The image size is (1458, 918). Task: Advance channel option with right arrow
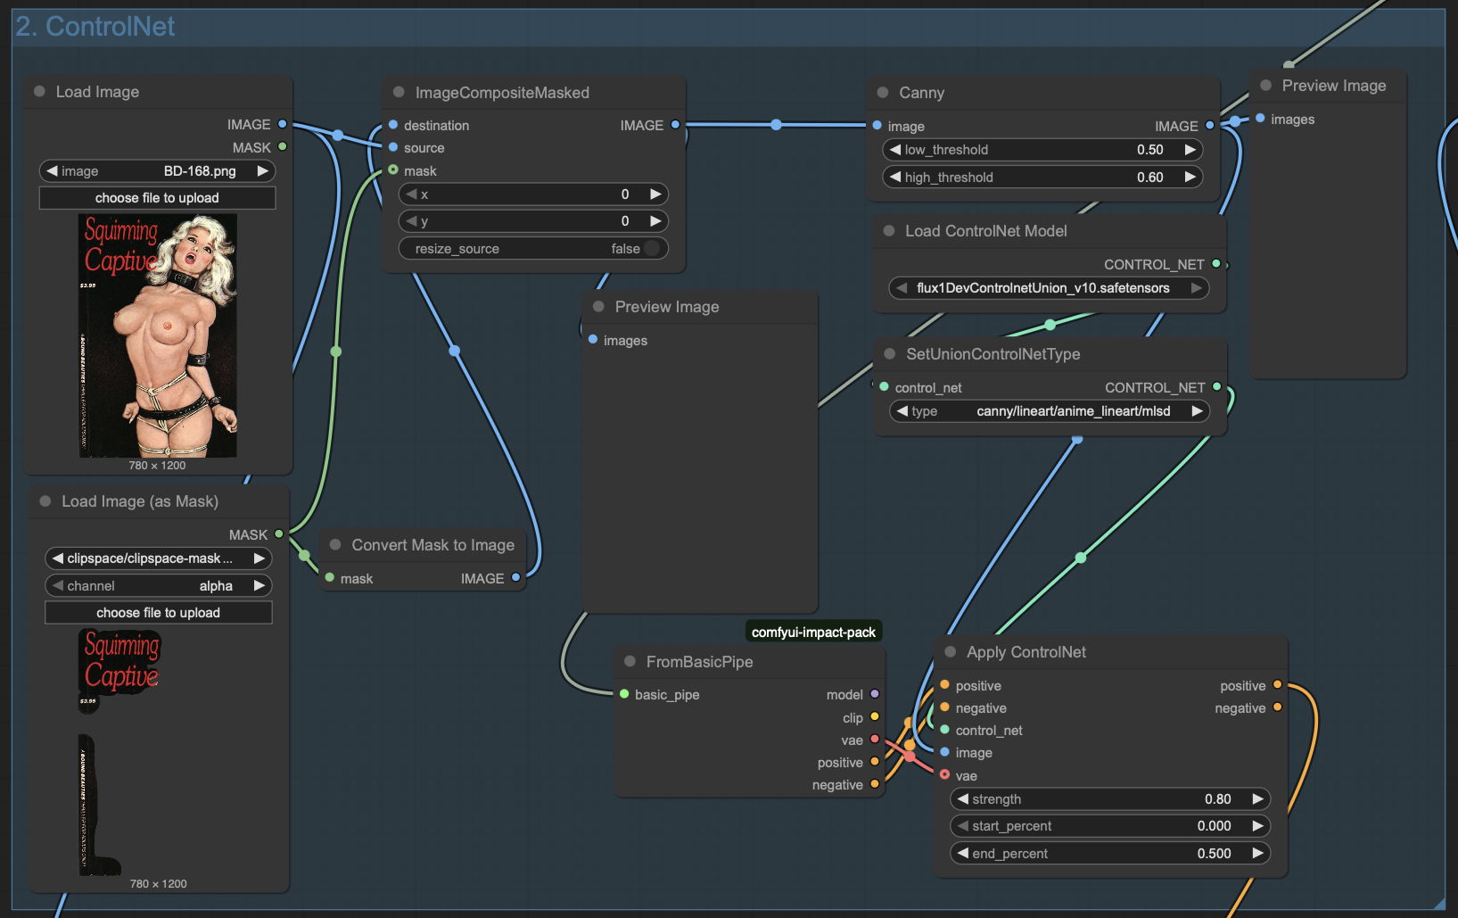point(259,585)
